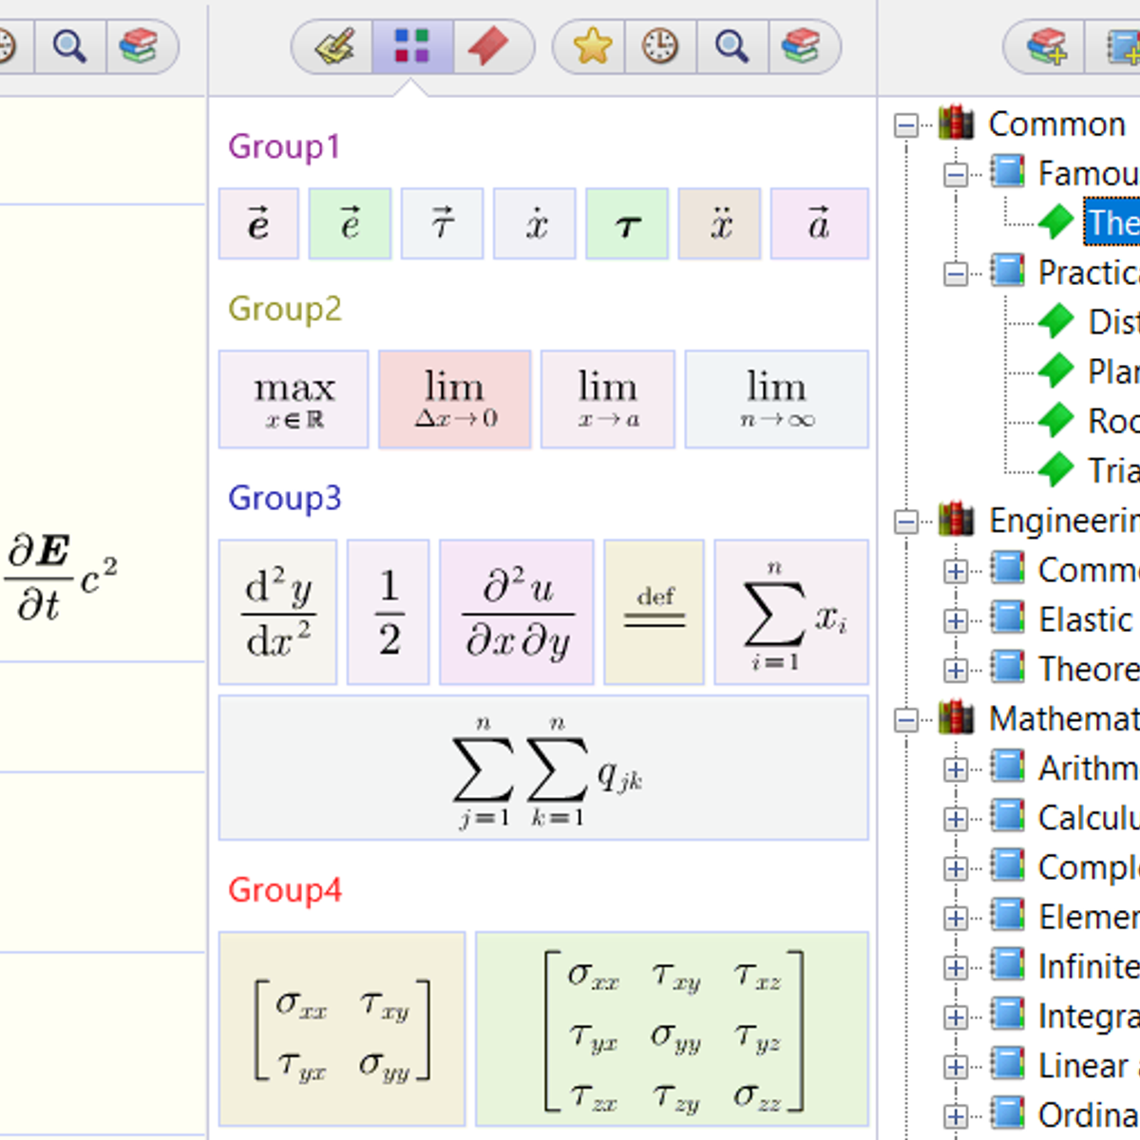Expand the Calculus node in the tree
This screenshot has width=1140, height=1140.
point(956,819)
